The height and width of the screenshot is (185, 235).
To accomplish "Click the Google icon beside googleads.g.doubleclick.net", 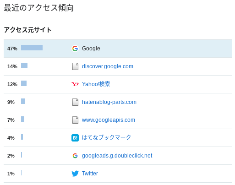I will coord(75,156).
